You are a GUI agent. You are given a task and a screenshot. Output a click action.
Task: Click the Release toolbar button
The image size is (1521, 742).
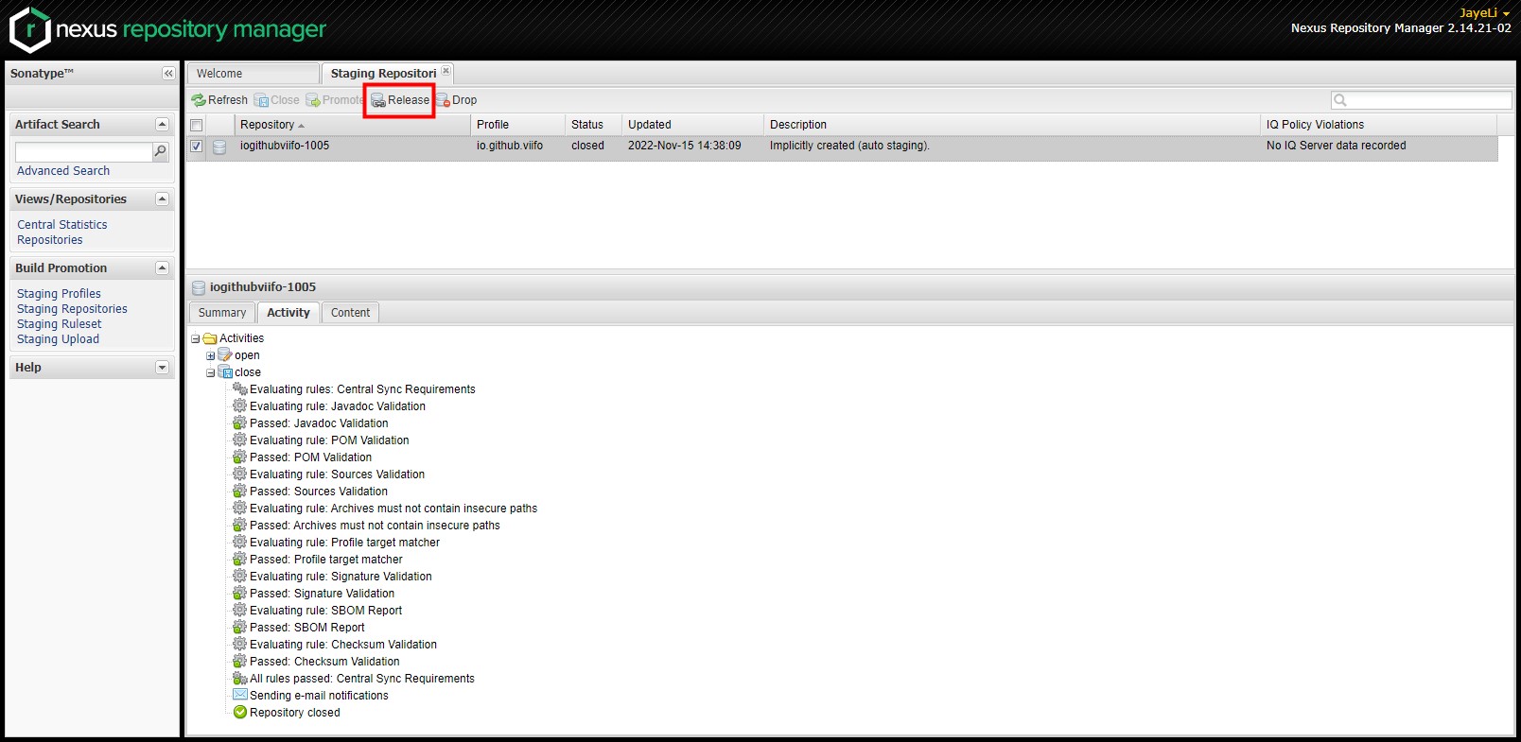pos(400,100)
